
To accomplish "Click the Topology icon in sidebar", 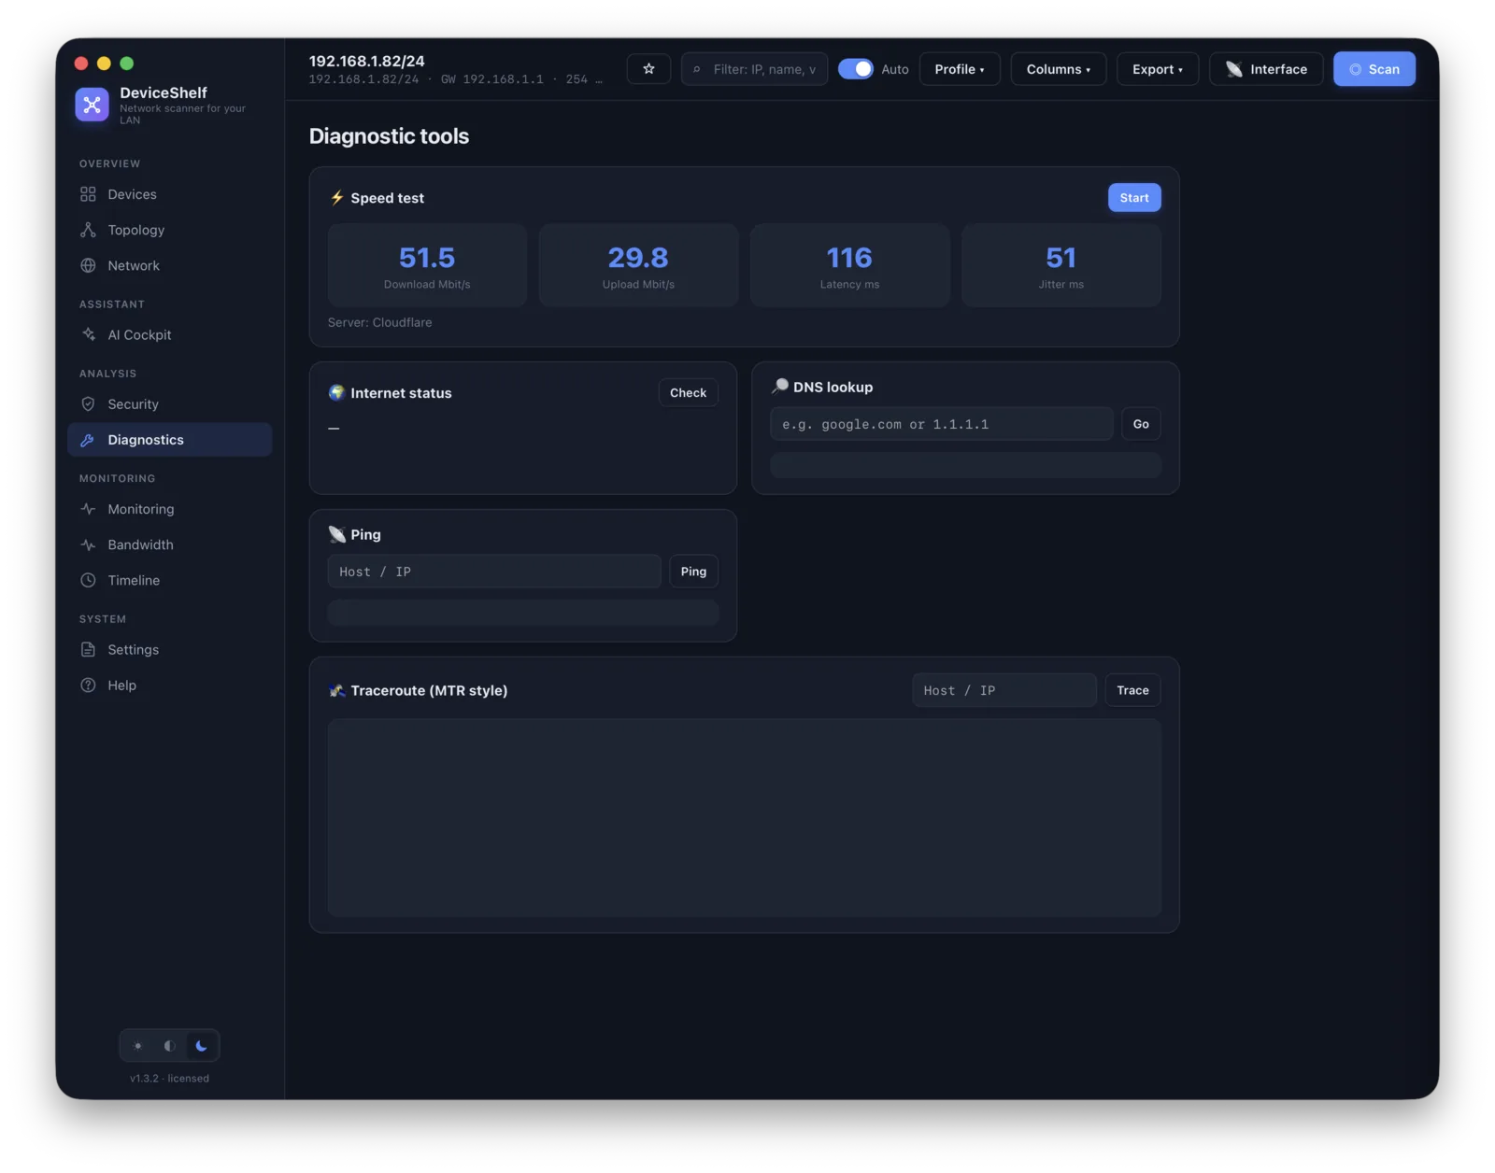I will pos(88,230).
